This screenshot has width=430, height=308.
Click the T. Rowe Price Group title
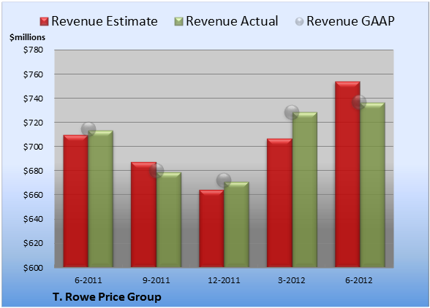click(107, 297)
